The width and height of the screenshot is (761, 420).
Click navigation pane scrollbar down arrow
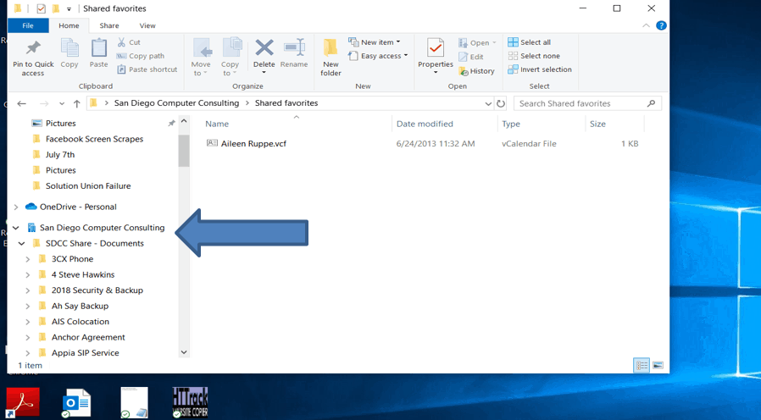[x=184, y=352]
